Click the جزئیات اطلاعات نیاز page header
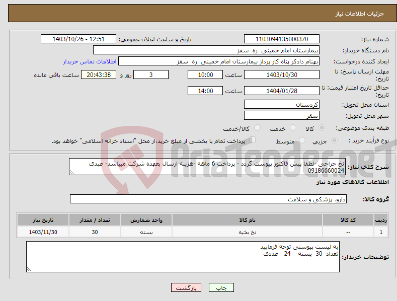 click(360, 14)
